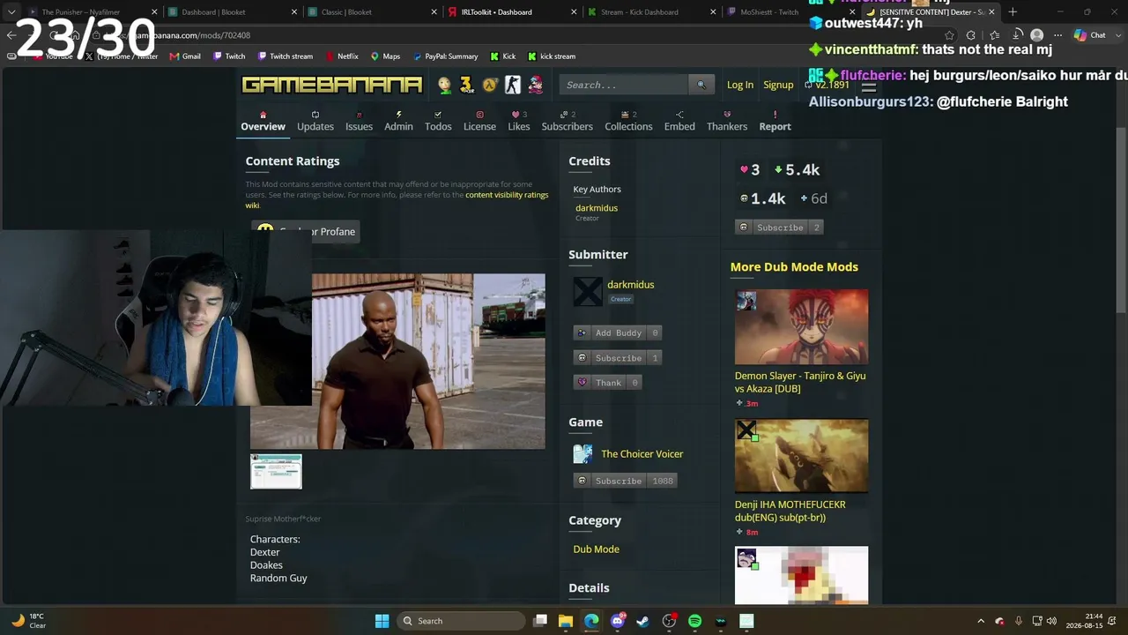Image resolution: width=1128 pixels, height=635 pixels.
Task: Open the Issues tab
Action: tap(359, 121)
